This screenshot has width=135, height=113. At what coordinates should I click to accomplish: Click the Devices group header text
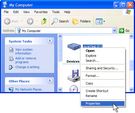(73, 61)
